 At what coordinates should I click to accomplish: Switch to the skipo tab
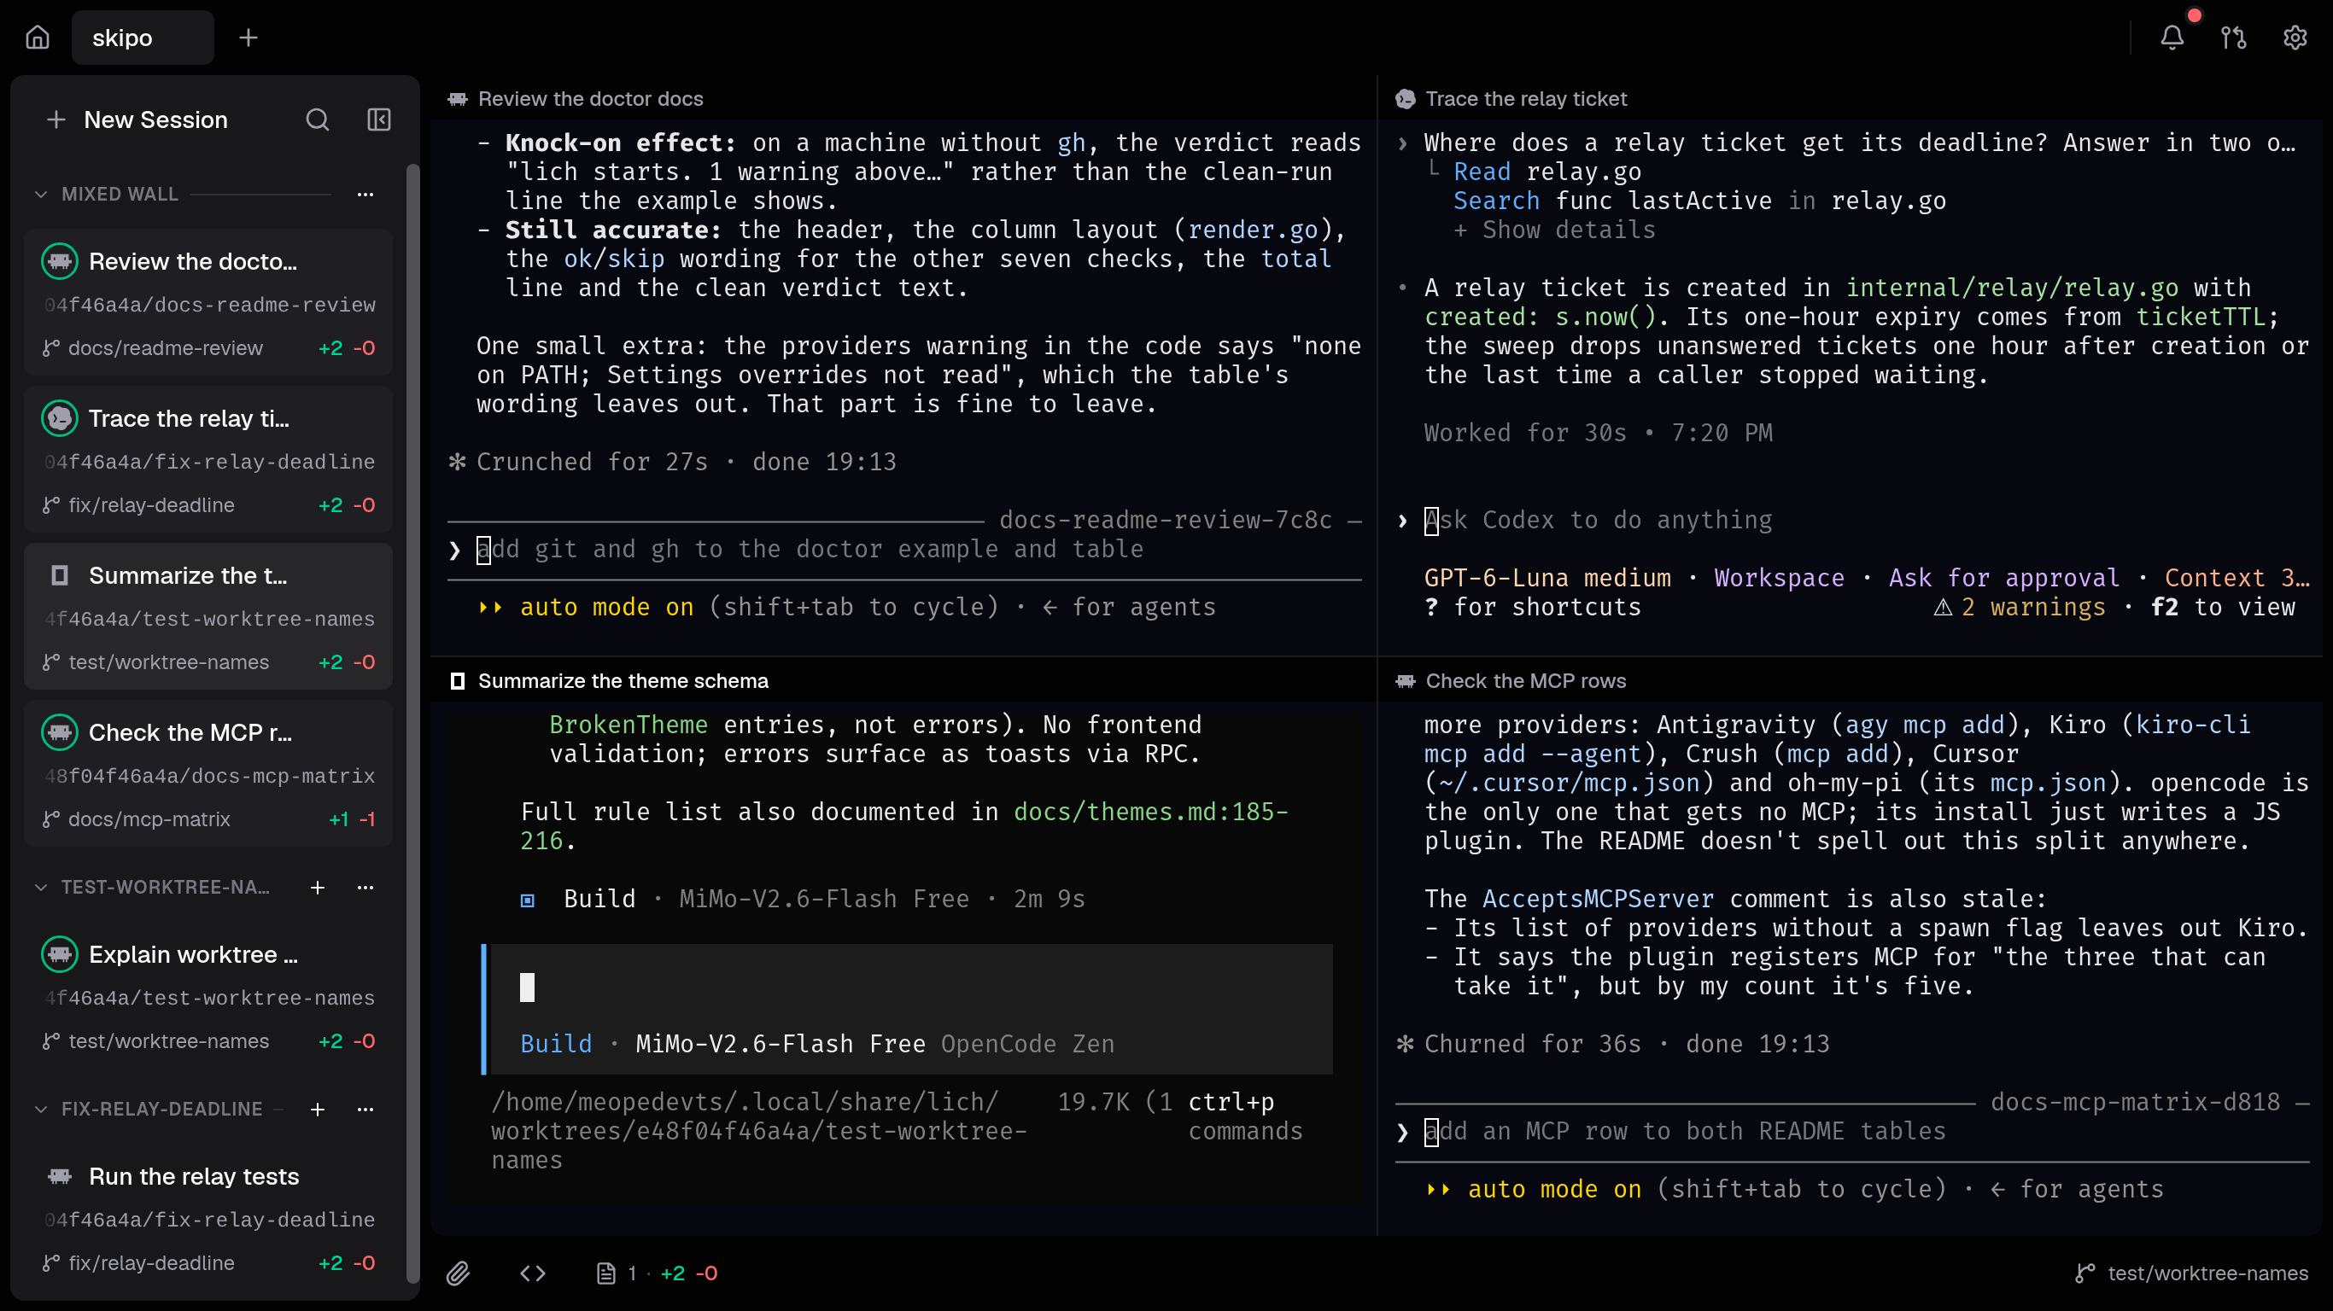(x=143, y=37)
